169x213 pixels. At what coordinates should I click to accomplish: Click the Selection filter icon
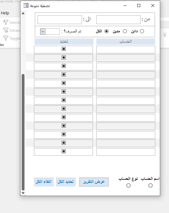(6, 22)
